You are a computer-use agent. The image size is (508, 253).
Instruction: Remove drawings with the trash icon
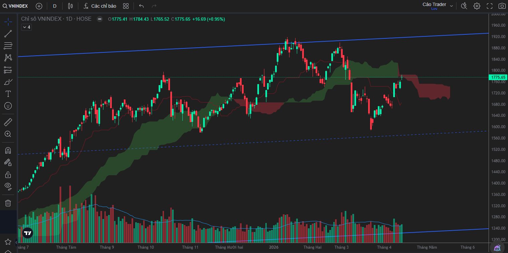coord(8,203)
